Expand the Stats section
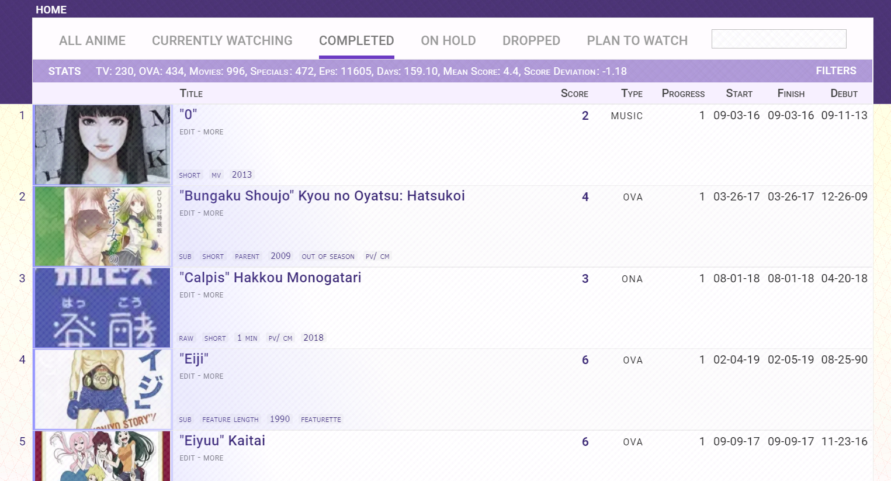This screenshot has height=481, width=891. 64,71
